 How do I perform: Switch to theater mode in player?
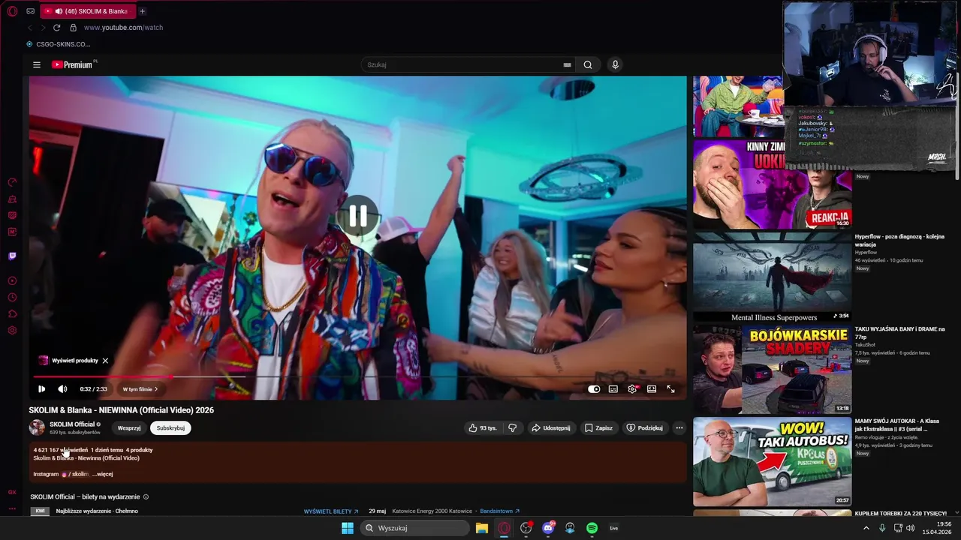click(652, 389)
